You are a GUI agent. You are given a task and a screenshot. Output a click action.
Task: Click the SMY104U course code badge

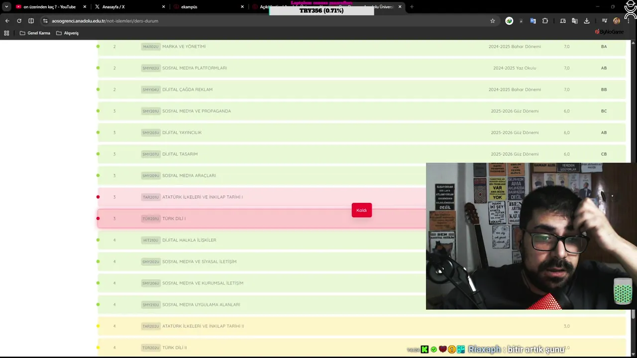pos(150,89)
